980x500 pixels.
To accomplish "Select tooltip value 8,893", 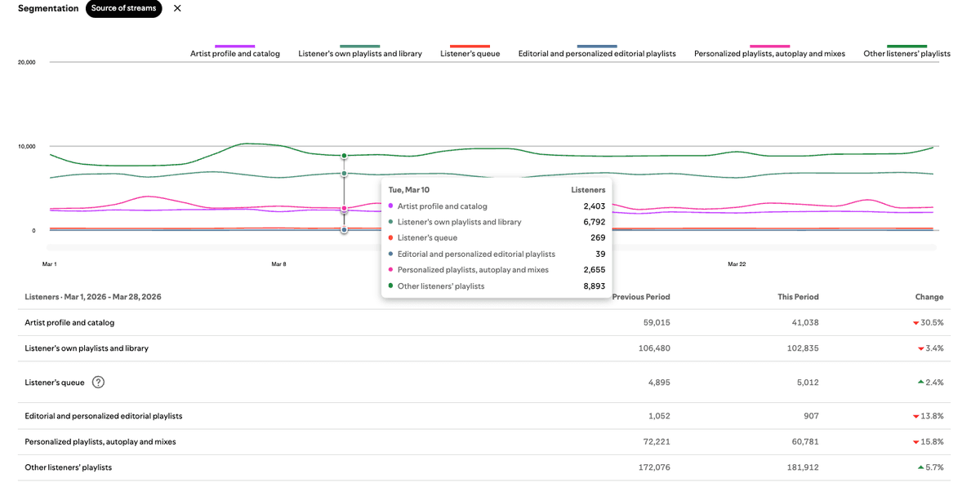I will (x=594, y=286).
